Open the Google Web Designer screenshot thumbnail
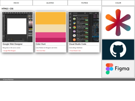This screenshot has height=101, width=135. 17,27
